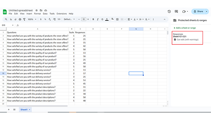This screenshot has height=120, width=211.
Task: Click the Share button
Action: [198, 11]
